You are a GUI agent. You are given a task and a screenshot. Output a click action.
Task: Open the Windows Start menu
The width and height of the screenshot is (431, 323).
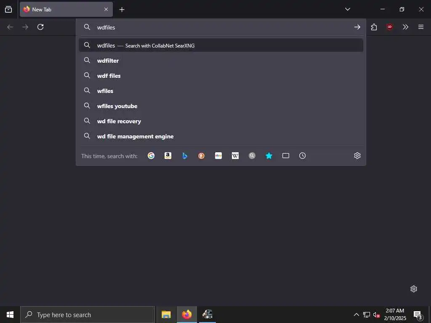click(10, 315)
